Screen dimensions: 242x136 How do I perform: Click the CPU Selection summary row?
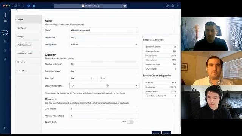tap(161, 69)
